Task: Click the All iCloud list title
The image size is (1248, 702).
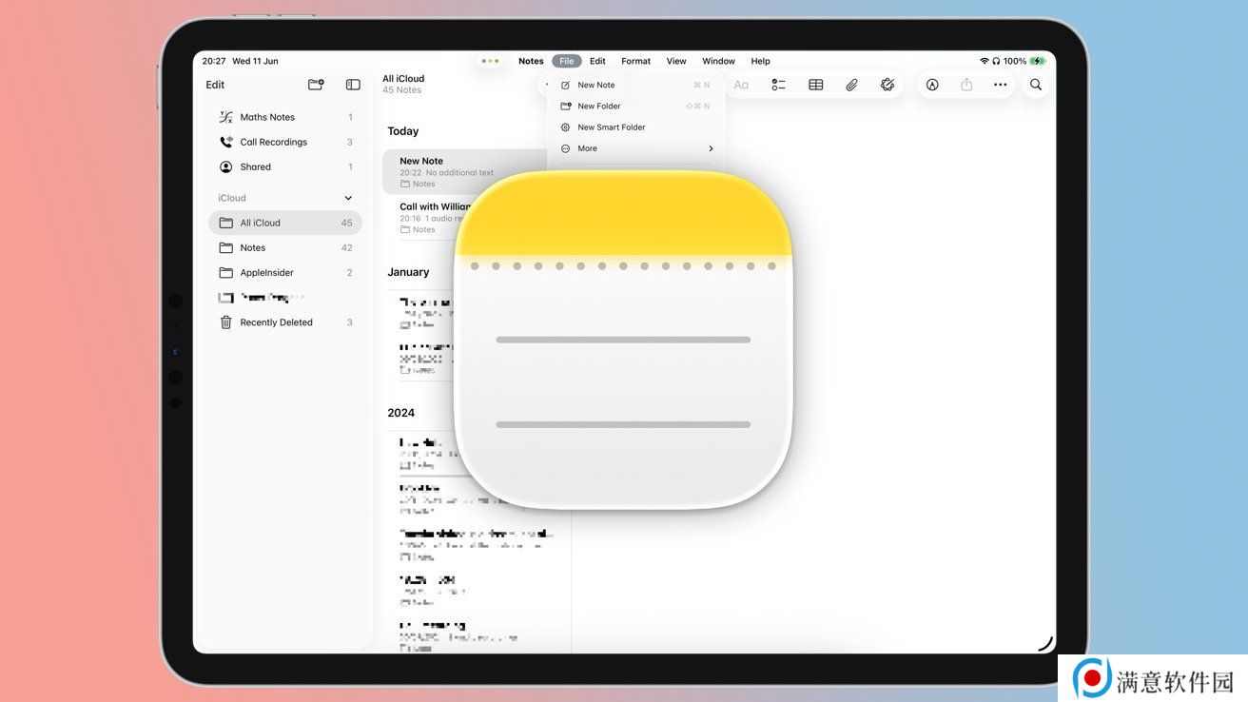Action: point(403,79)
